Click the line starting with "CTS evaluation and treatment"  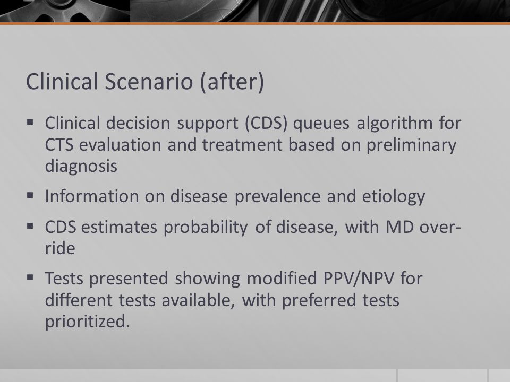click(x=250, y=145)
